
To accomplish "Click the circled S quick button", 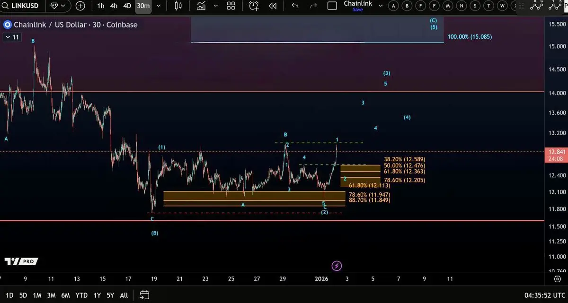I will pyautogui.click(x=475, y=6).
